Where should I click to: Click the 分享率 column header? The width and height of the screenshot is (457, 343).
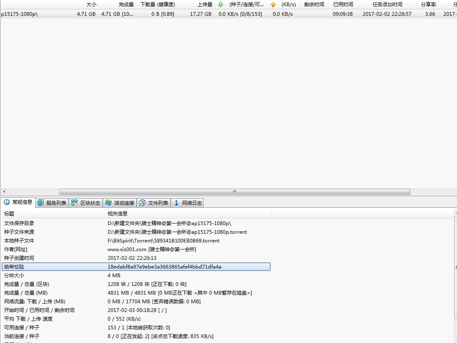428,5
